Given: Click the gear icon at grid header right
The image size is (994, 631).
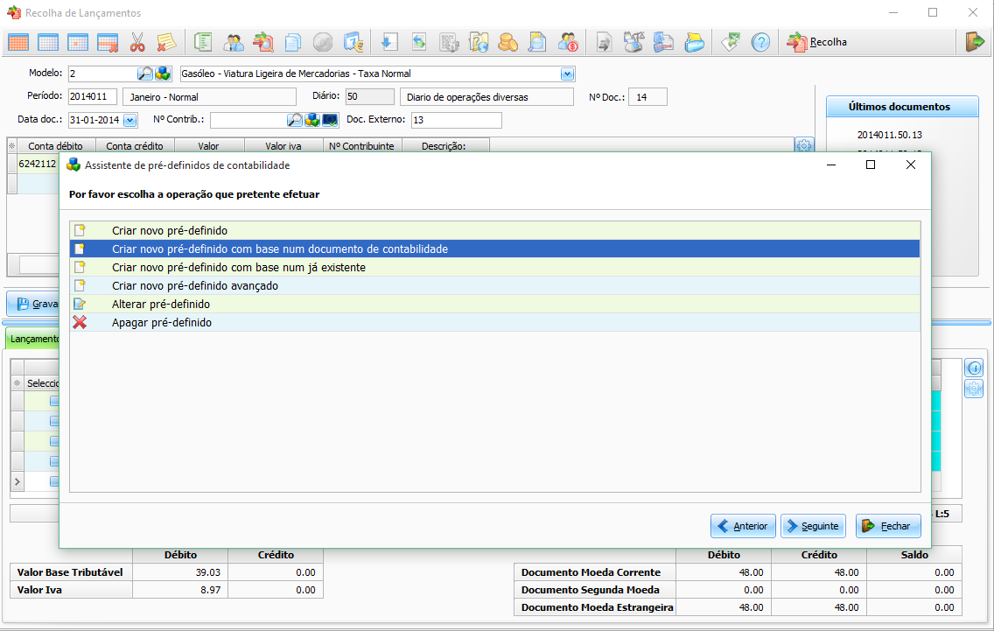Looking at the screenshot, I should [x=804, y=146].
